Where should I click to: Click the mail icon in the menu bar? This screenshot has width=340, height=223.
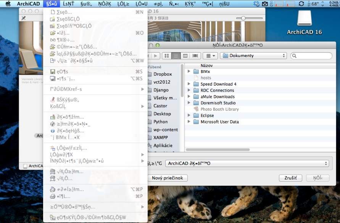tap(265, 4)
